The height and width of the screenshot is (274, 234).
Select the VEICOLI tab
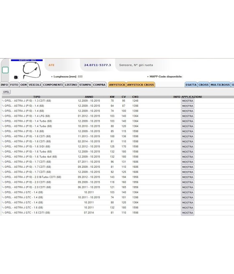[x=35, y=85]
